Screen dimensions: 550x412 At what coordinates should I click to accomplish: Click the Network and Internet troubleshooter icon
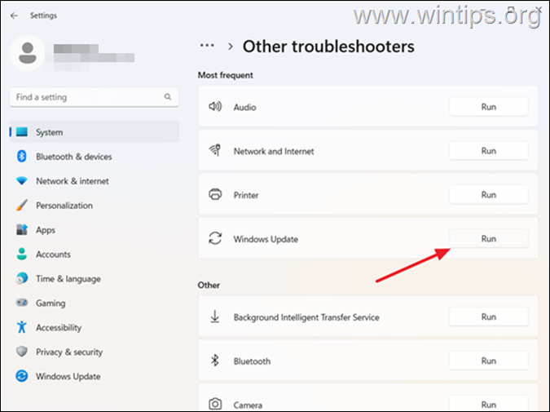click(x=215, y=150)
